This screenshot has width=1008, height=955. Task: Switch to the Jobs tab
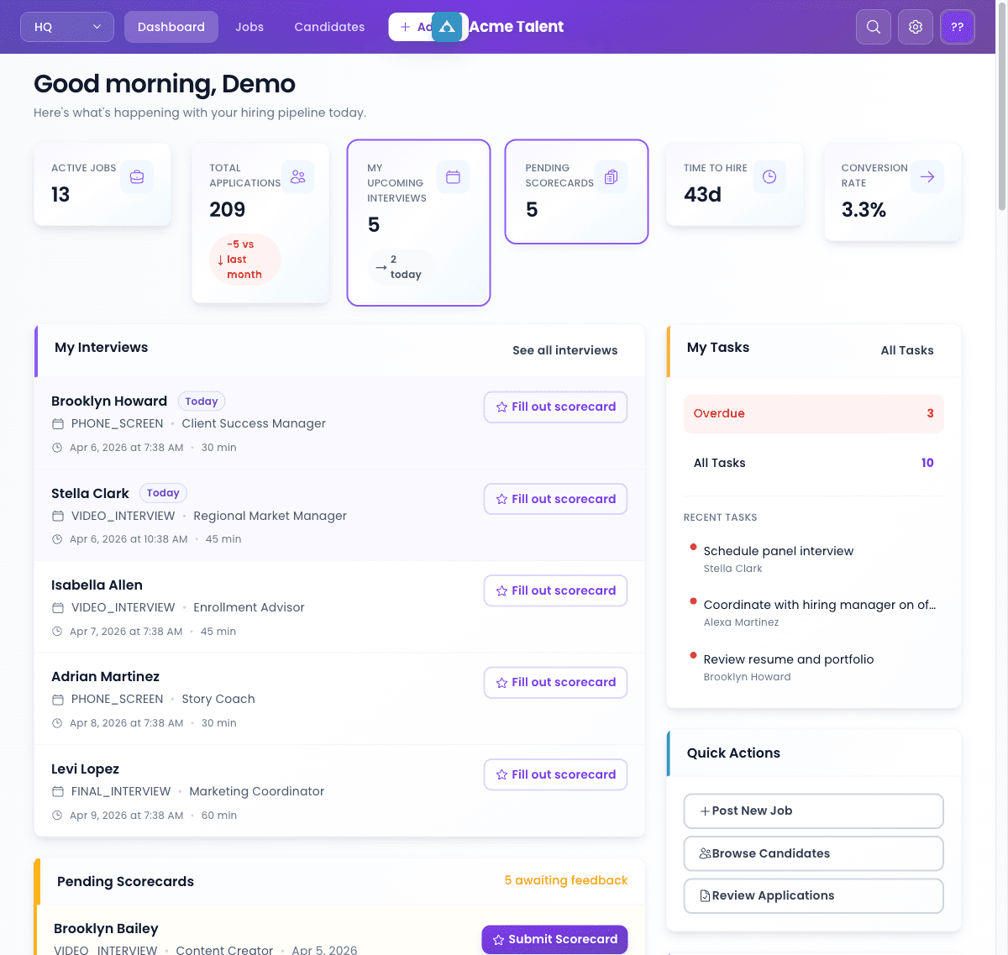[249, 27]
